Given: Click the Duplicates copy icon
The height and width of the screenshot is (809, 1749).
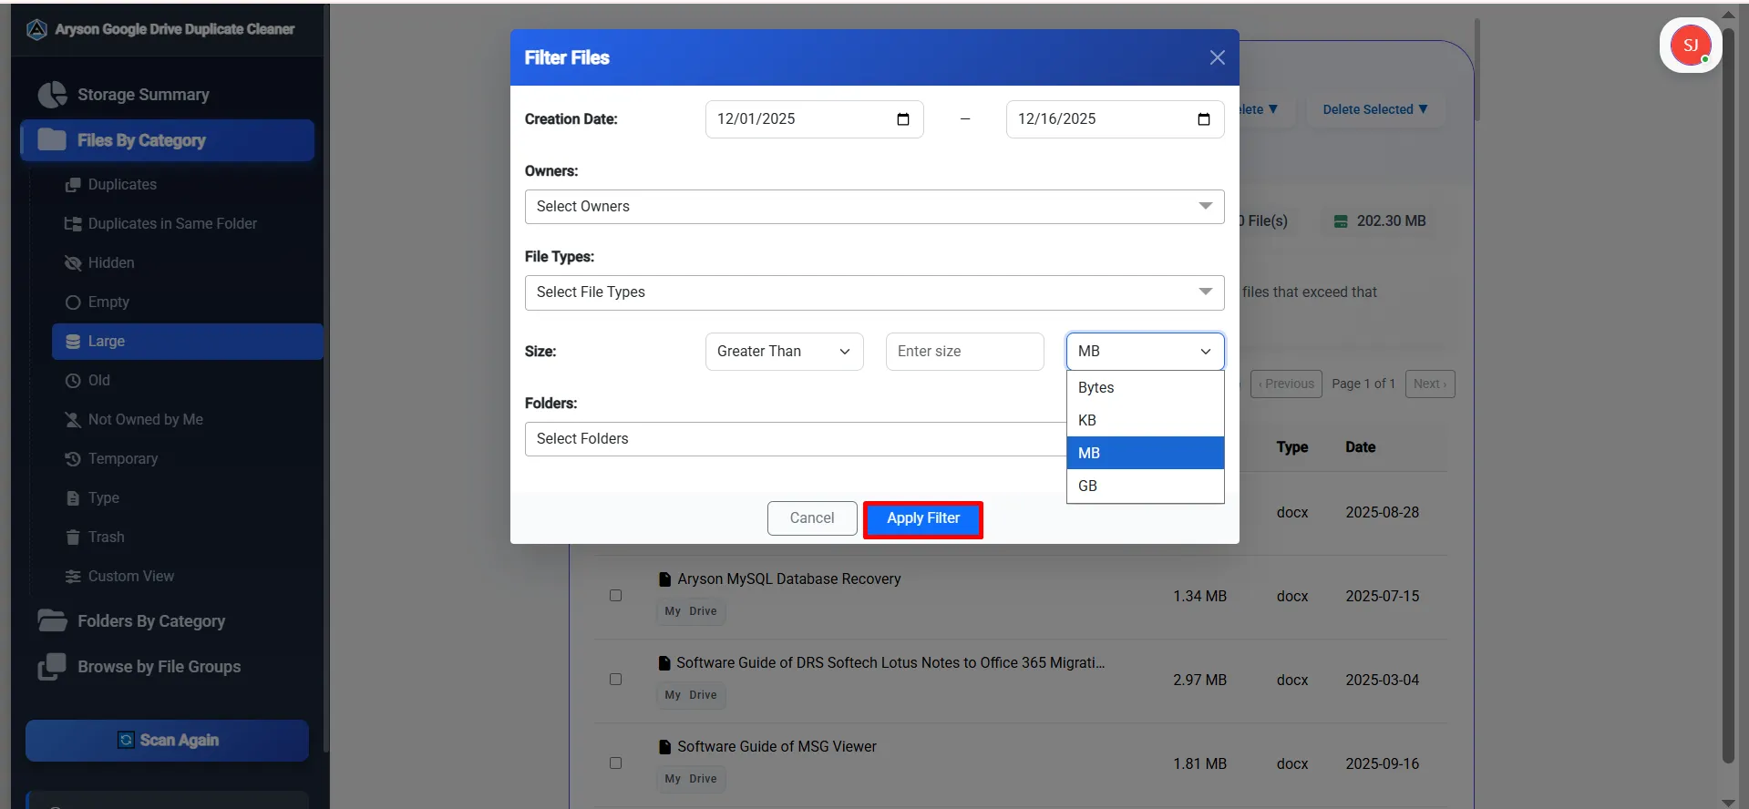Looking at the screenshot, I should pyautogui.click(x=73, y=185).
